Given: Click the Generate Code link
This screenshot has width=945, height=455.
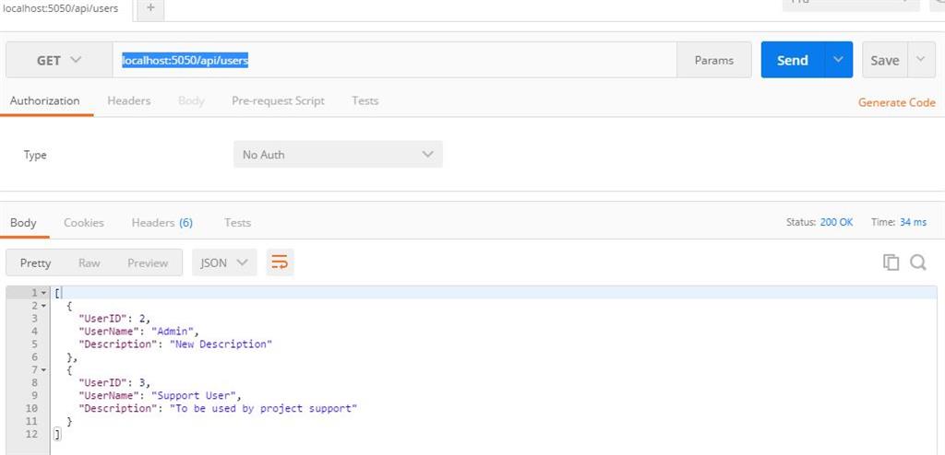Looking at the screenshot, I should point(896,102).
